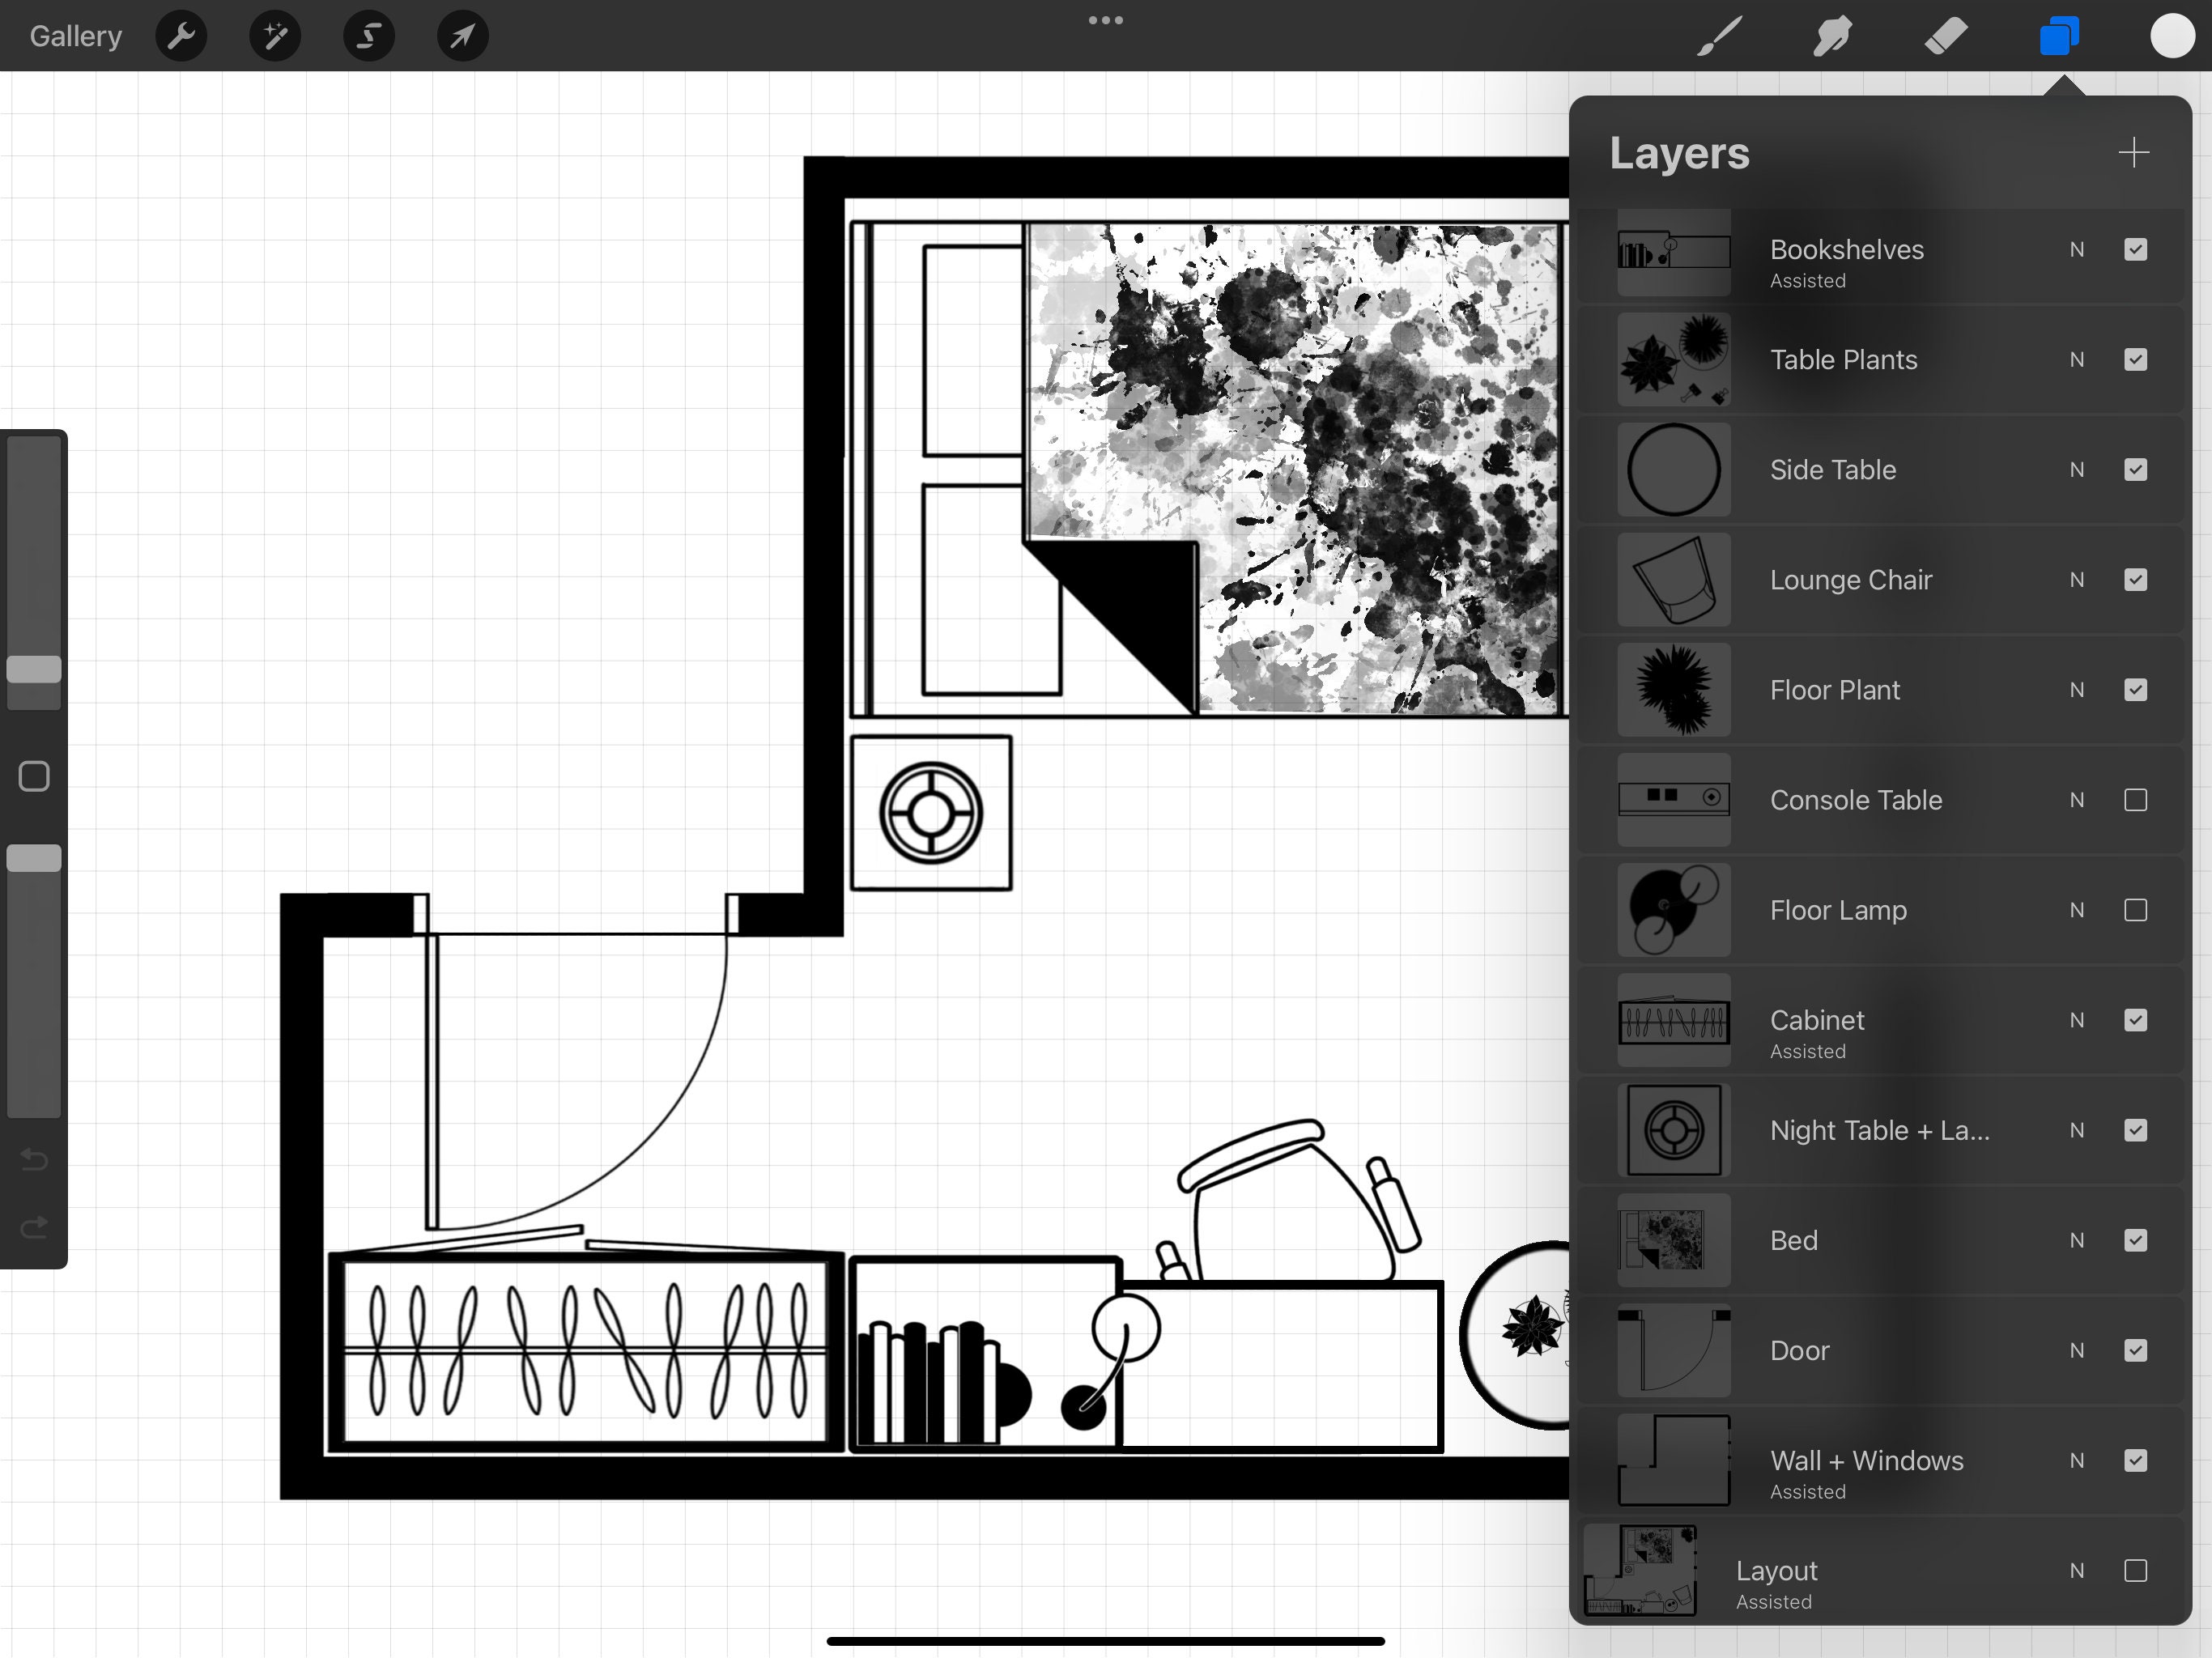Screen dimensions: 2212x1658
Task: Open blend mode options for Bookshelves layer
Action: [2077, 249]
